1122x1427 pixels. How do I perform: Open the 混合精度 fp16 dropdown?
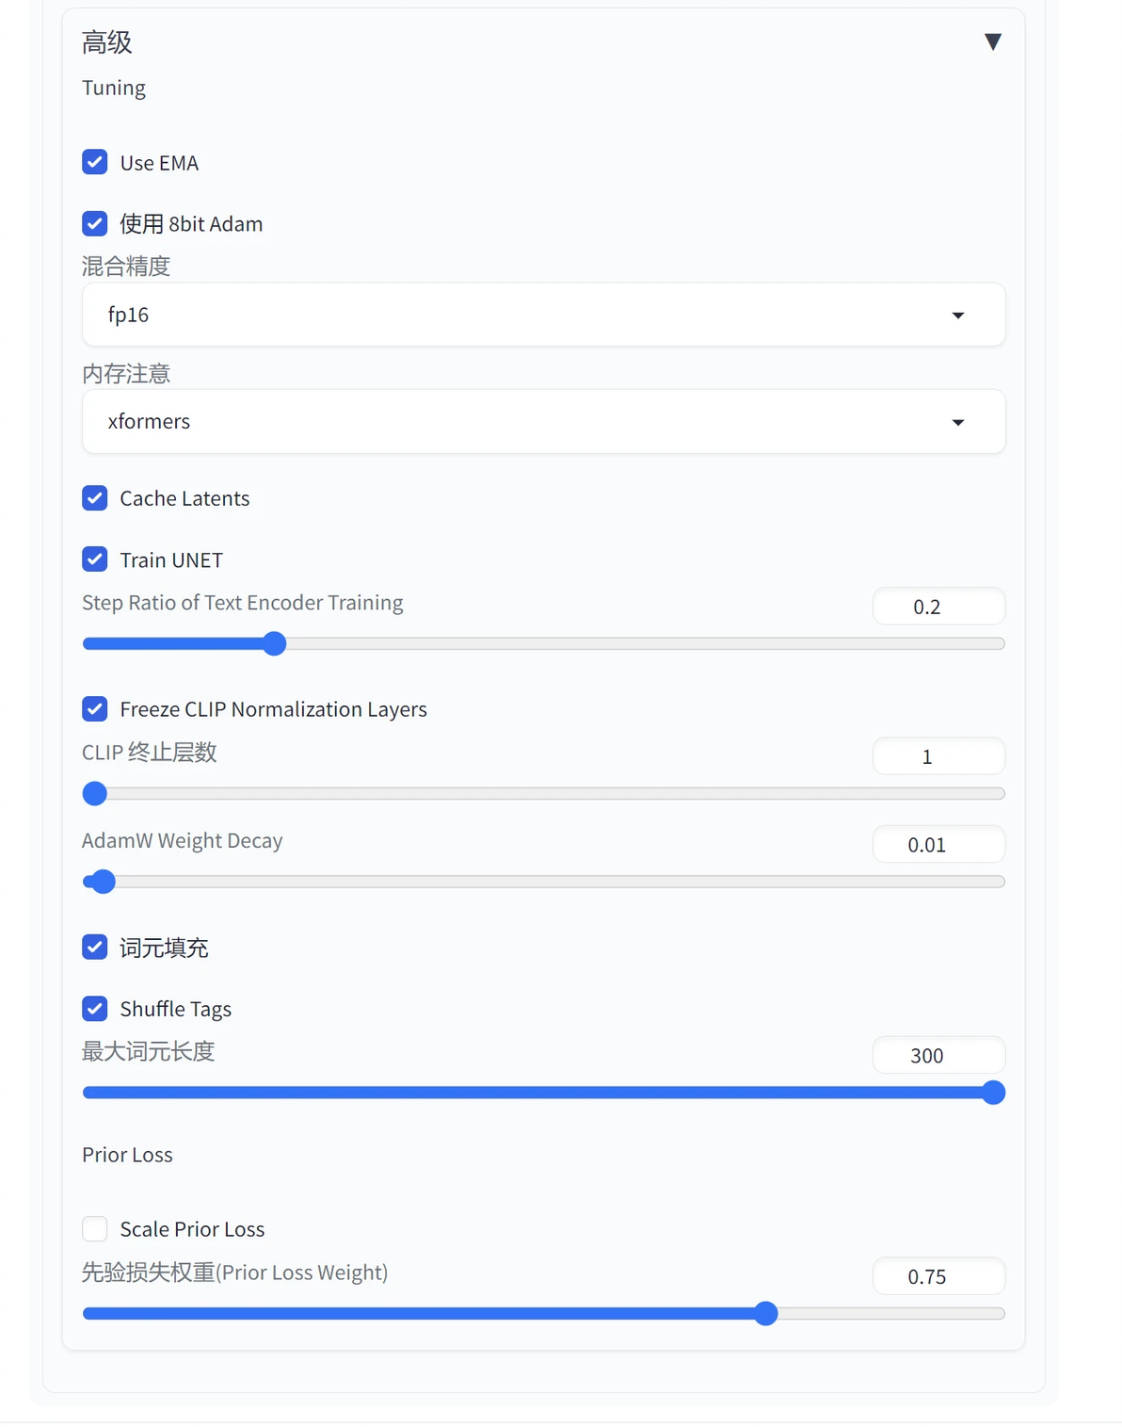pyautogui.click(x=543, y=315)
